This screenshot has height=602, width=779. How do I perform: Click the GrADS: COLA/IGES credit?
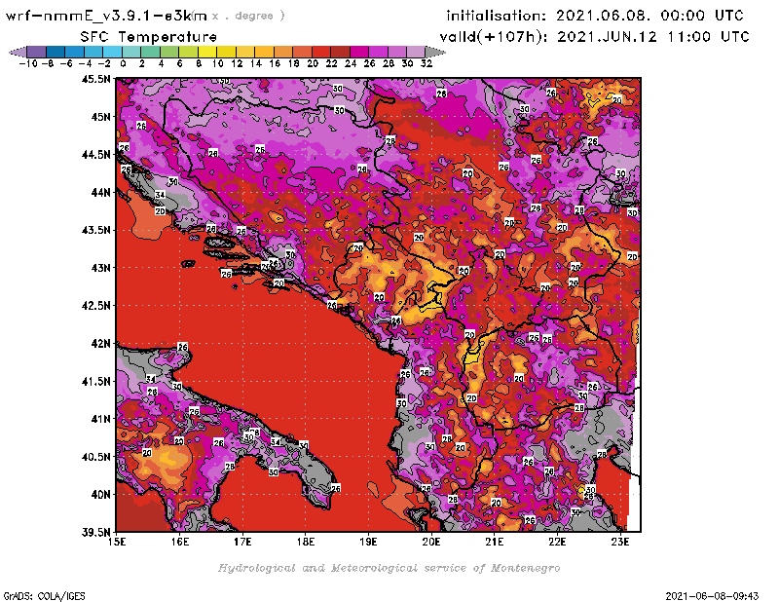(x=44, y=596)
